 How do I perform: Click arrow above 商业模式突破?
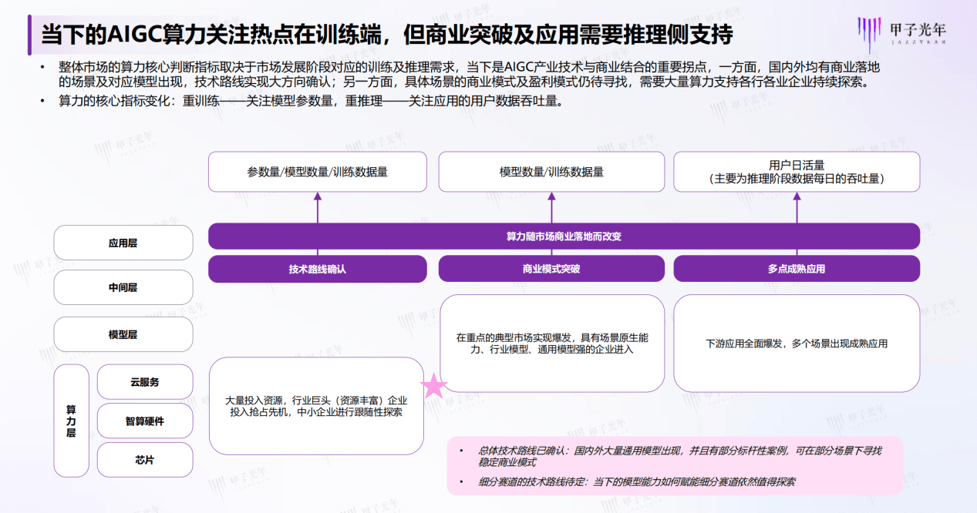pos(551,208)
